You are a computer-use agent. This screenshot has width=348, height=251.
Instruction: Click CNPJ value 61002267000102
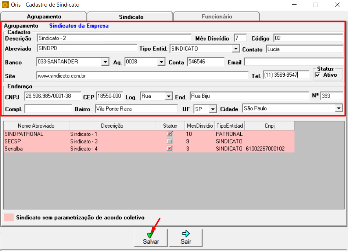[x=265, y=148]
